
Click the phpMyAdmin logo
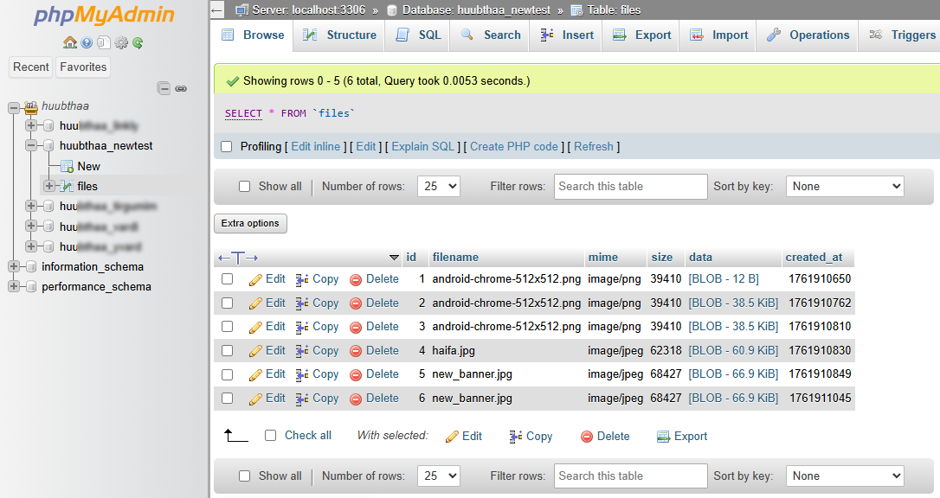(104, 15)
